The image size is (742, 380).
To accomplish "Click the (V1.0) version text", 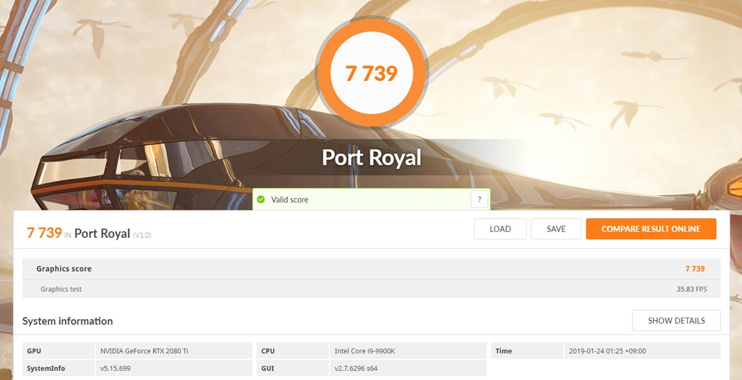I will 142,235.
